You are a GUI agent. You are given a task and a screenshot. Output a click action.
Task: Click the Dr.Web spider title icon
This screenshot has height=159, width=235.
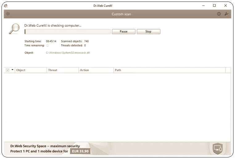(6, 6)
